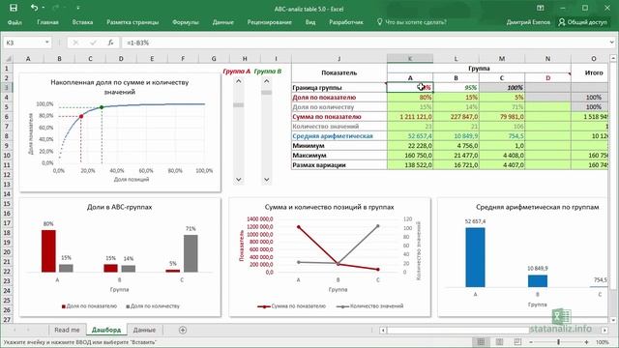Click Группа A scrollbar up arrow
Screen dimensions: 619x348
[x=239, y=81]
